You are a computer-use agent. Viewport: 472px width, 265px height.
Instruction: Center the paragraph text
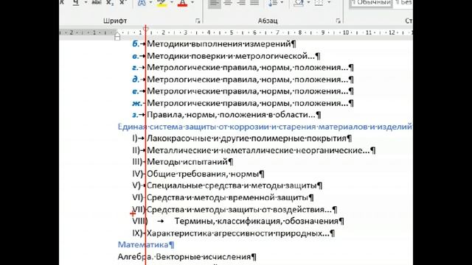tap(228, 3)
